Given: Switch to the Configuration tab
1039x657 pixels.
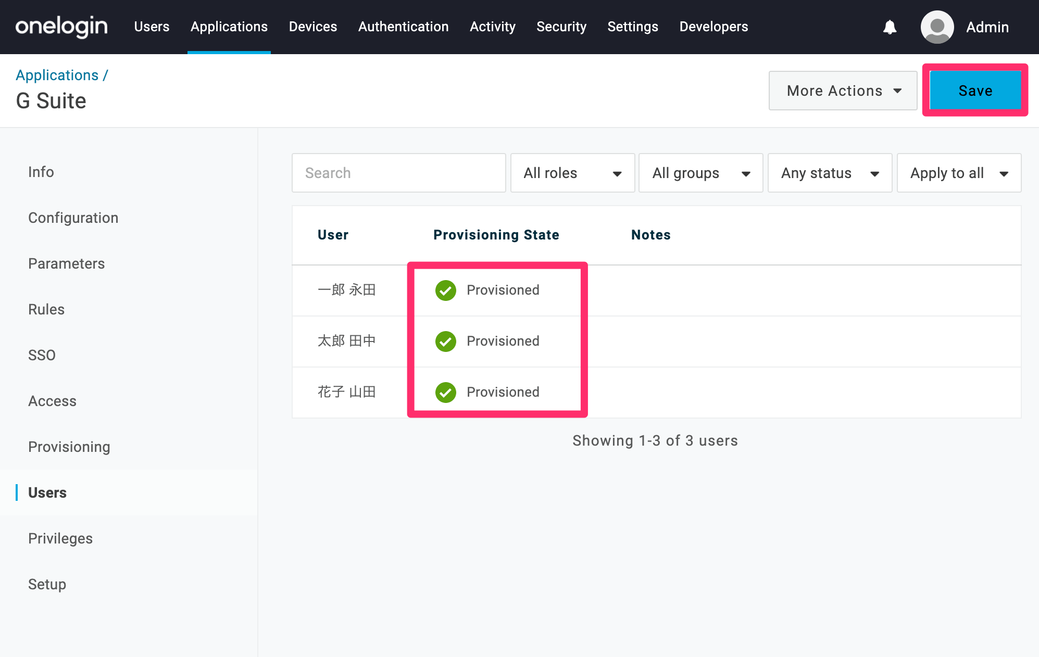Looking at the screenshot, I should point(73,218).
